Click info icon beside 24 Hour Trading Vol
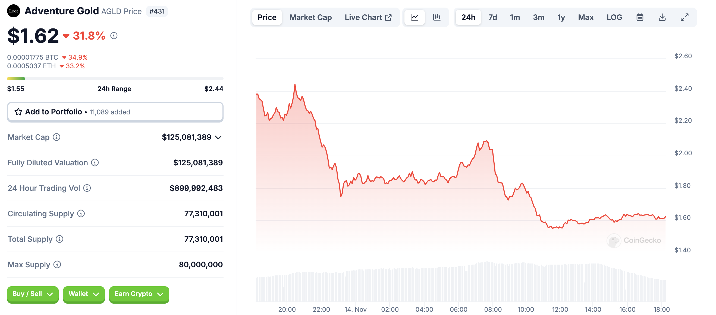716x315 pixels. tap(87, 188)
